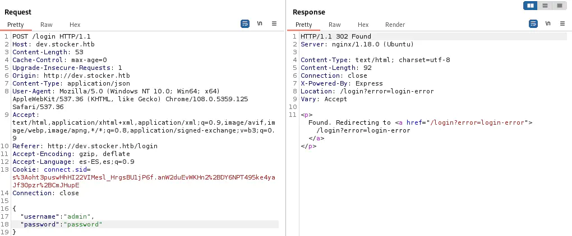Screen dimensions: 572x236
Task: Switch Response view to Raw tab
Action: [335, 25]
